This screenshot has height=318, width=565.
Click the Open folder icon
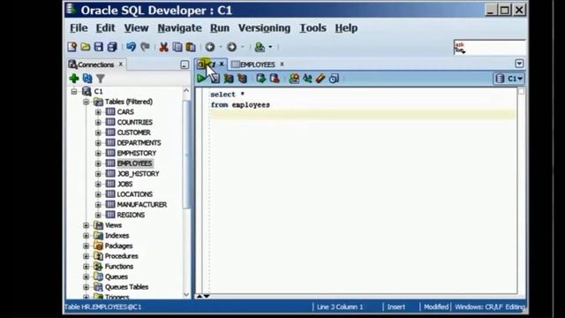click(86, 47)
